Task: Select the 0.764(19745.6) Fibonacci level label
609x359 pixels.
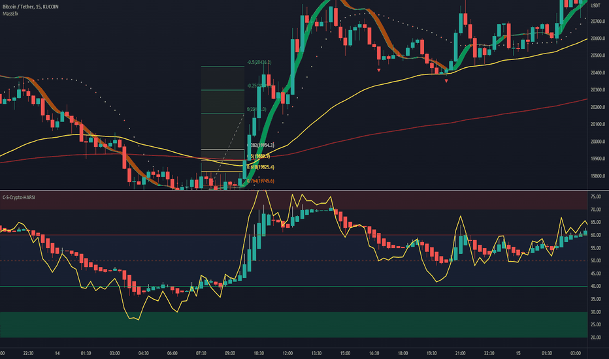Action: coord(260,181)
